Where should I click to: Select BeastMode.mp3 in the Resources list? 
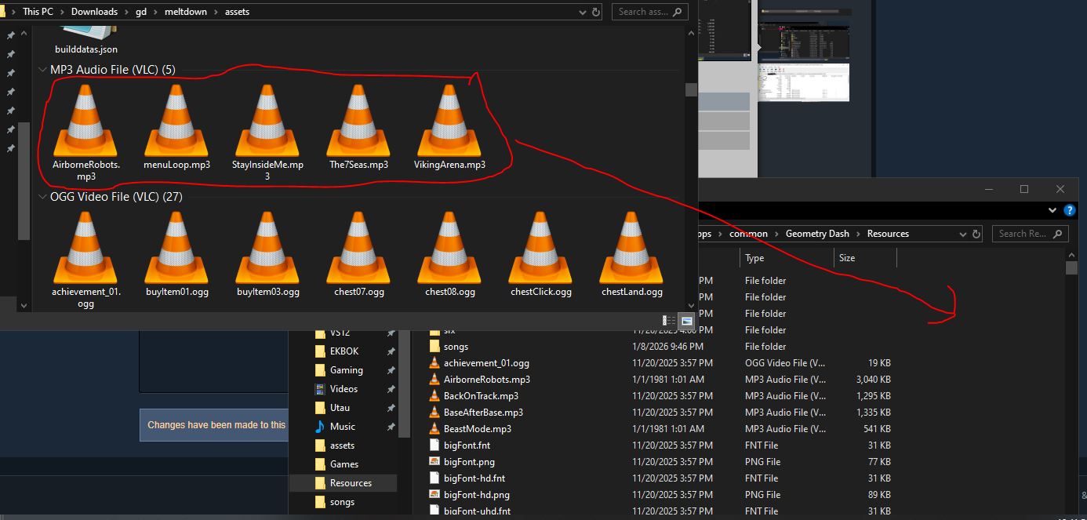click(477, 429)
